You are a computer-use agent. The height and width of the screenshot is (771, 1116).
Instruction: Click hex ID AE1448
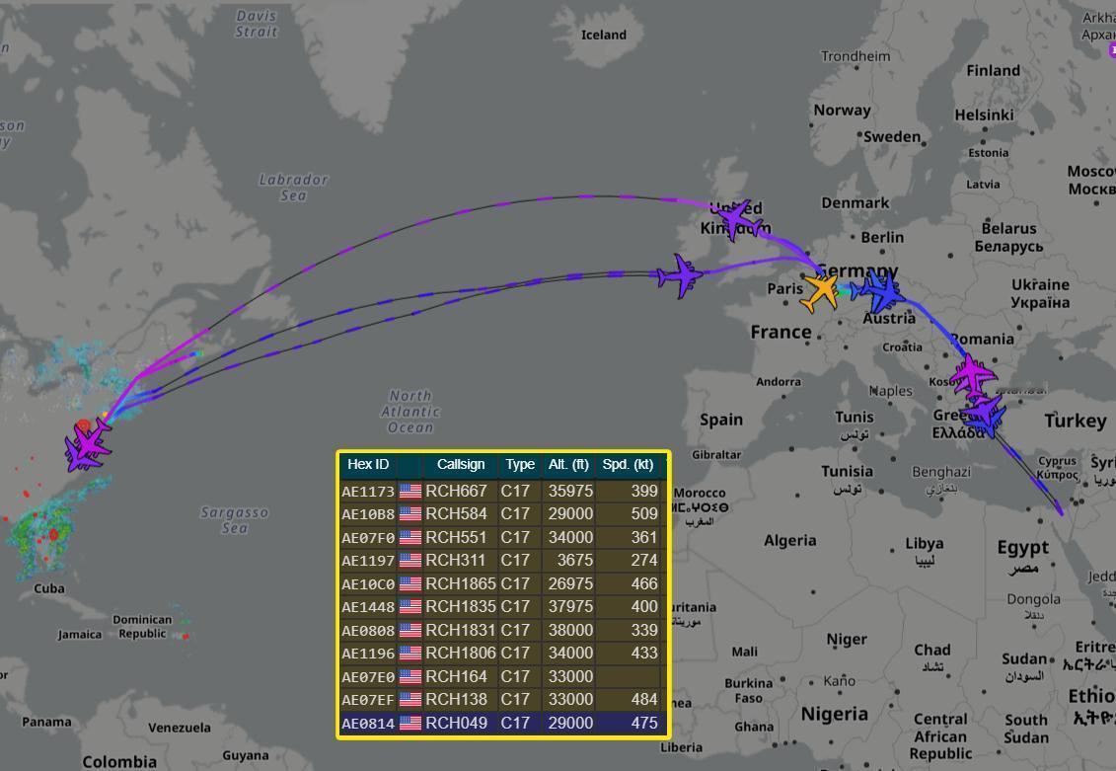point(368,607)
